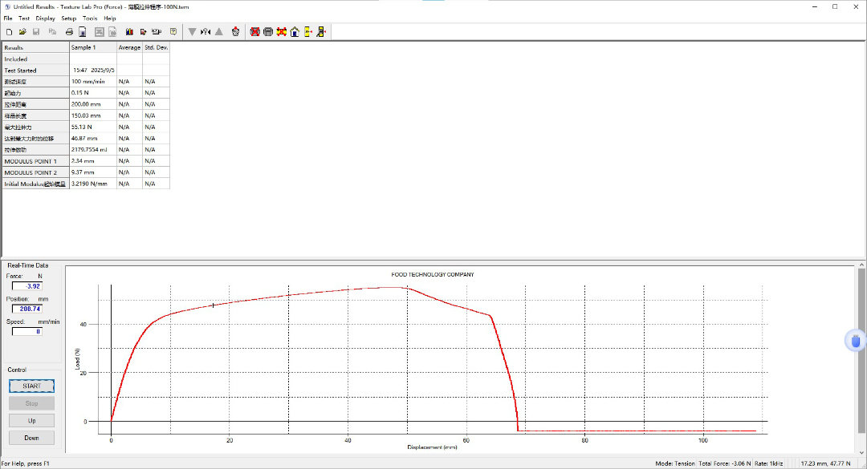Open the Tools menu

90,18
